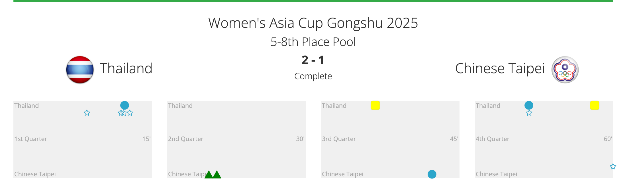Image resolution: width=637 pixels, height=189 pixels.
Task: Click the 2nd Quarter timeline label
Action: click(186, 139)
